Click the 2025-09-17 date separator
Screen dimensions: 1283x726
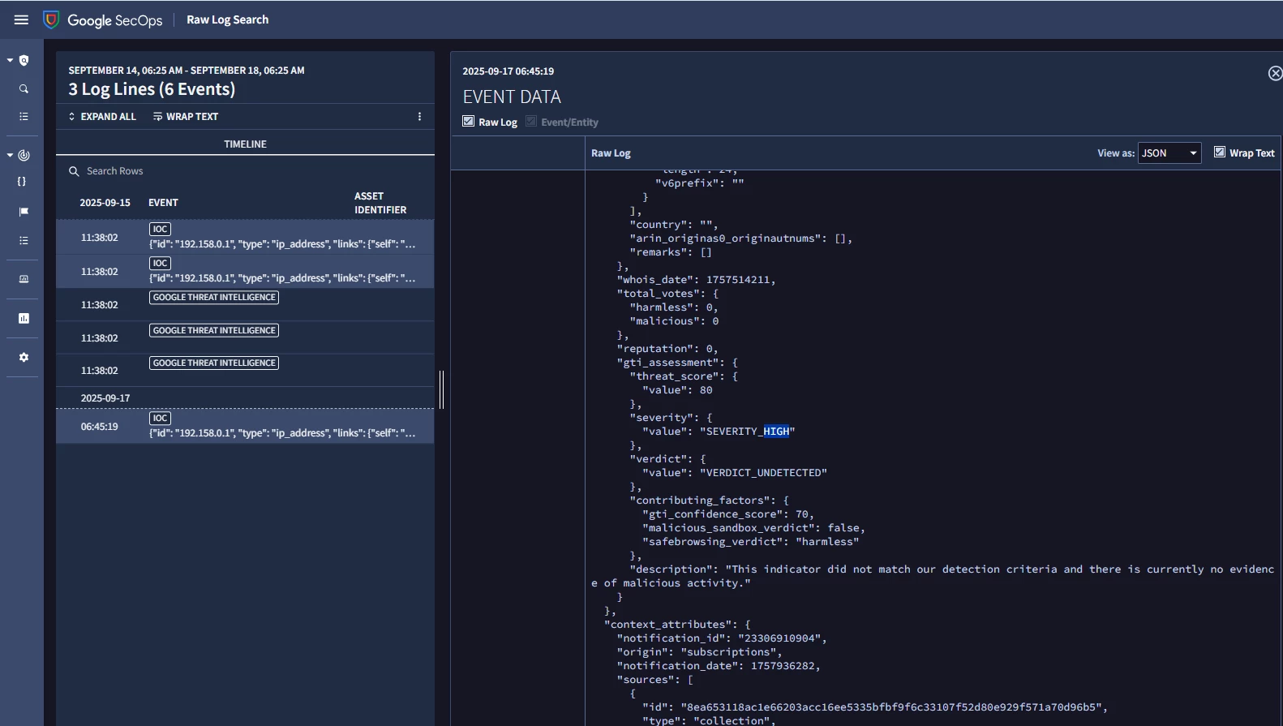pos(105,397)
